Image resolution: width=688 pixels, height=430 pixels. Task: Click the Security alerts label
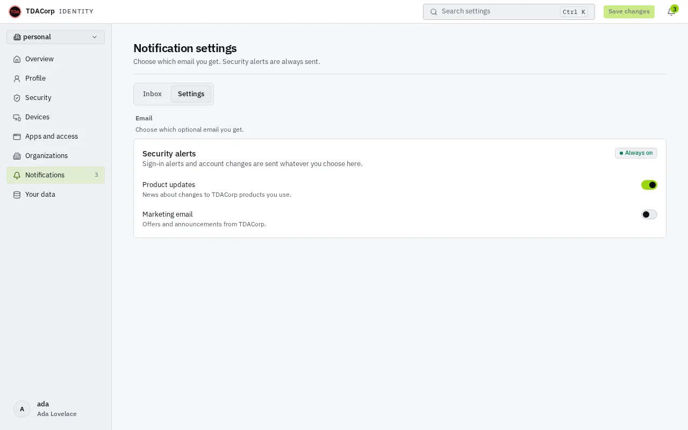(x=169, y=154)
